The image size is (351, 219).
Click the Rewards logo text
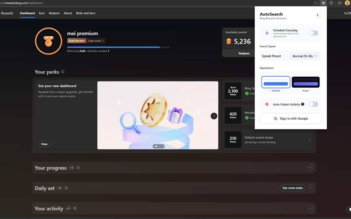click(7, 13)
